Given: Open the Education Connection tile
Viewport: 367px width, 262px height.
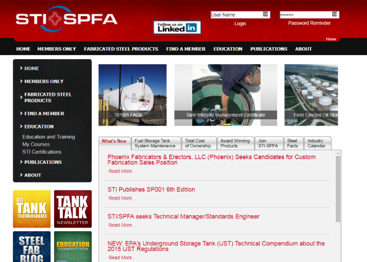Looking at the screenshot, I should 73,246.
